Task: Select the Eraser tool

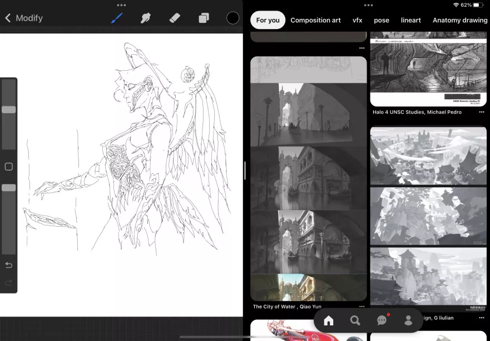Action: point(175,18)
